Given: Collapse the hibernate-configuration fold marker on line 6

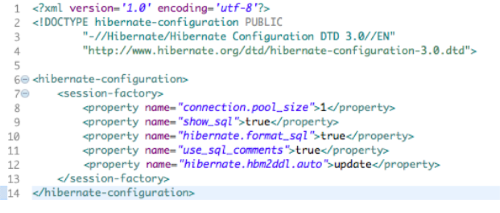Looking at the screenshot, I should point(25,79).
